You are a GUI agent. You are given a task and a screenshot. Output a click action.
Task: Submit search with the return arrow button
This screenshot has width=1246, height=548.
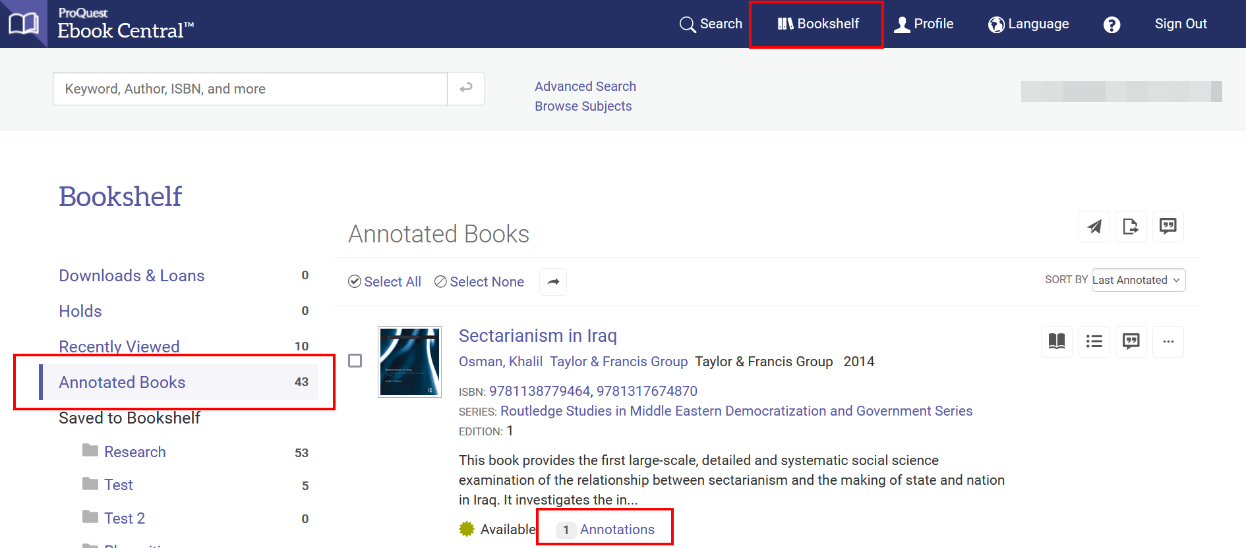coord(466,88)
